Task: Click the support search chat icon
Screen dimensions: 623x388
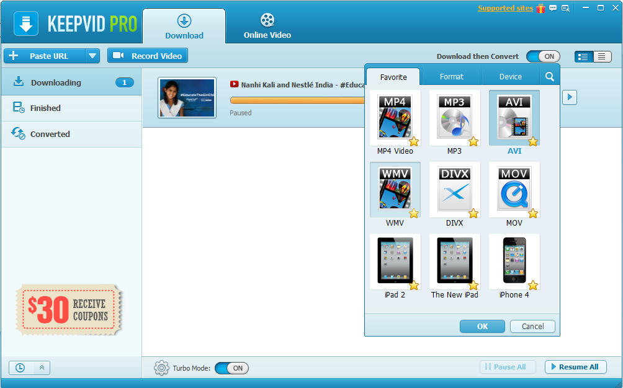Action: point(565,8)
